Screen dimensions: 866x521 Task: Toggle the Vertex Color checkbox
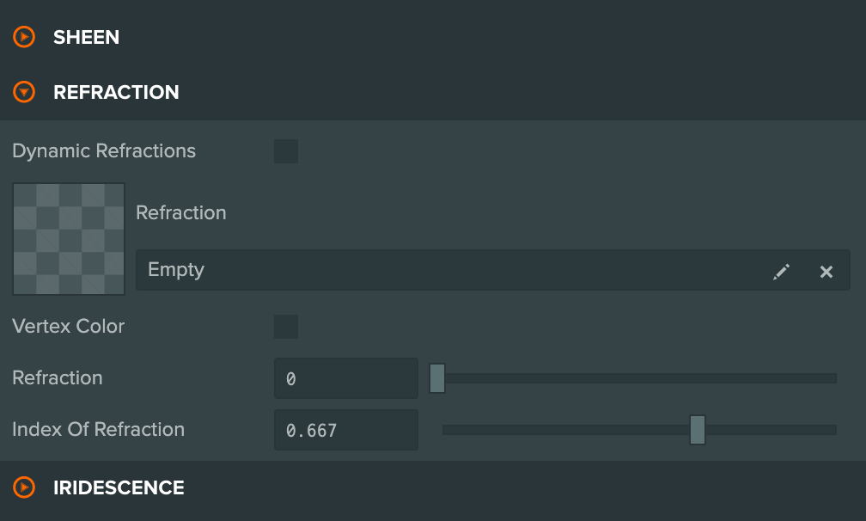(285, 327)
